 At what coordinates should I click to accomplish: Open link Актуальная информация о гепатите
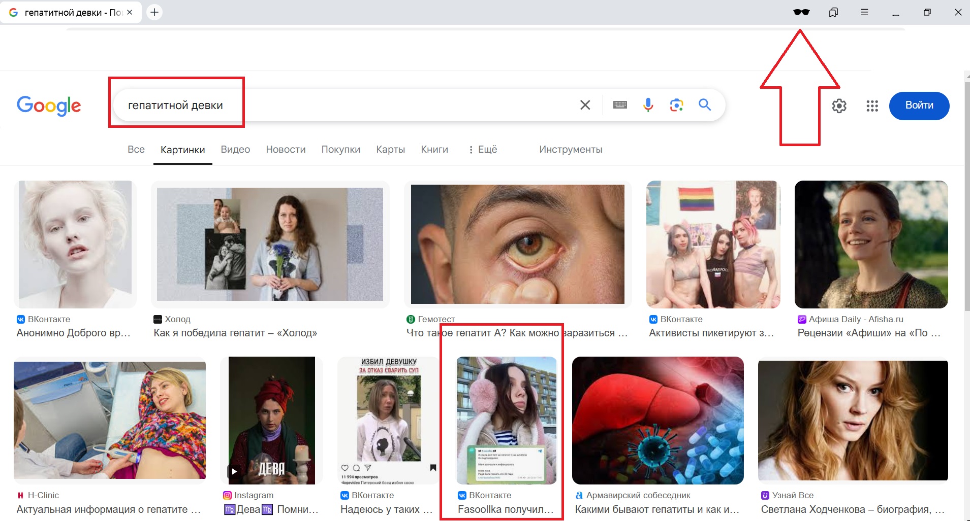click(109, 509)
